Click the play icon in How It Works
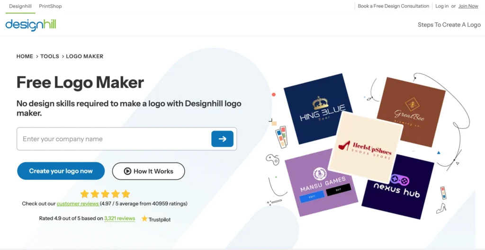 [127, 171]
